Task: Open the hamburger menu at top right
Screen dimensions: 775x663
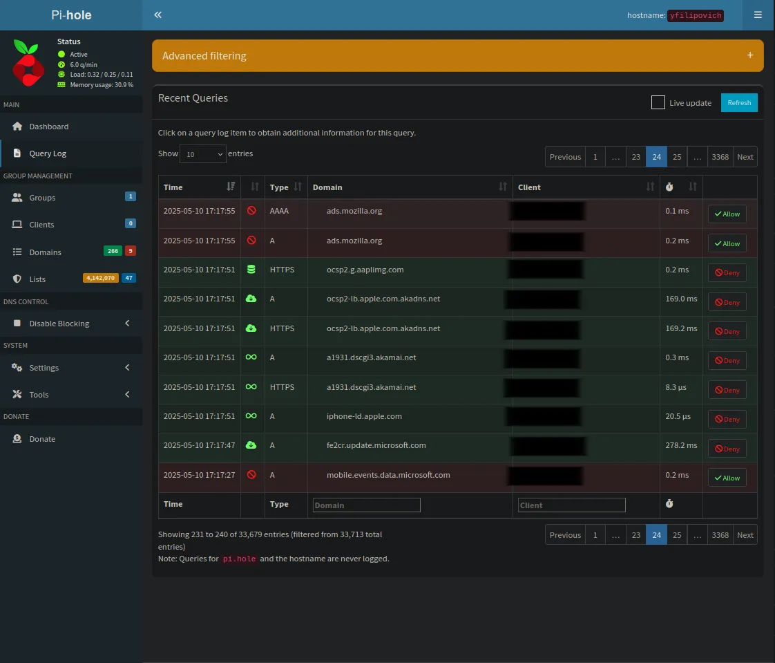Action: point(758,15)
